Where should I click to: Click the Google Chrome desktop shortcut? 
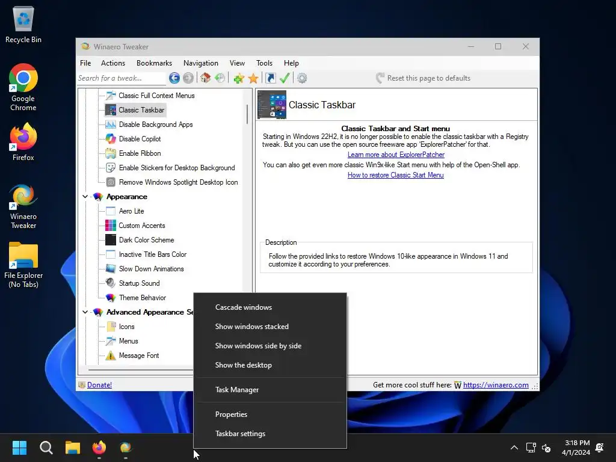pyautogui.click(x=23, y=87)
